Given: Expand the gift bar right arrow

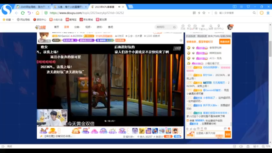Looking at the screenshot, I should click(x=181, y=131).
